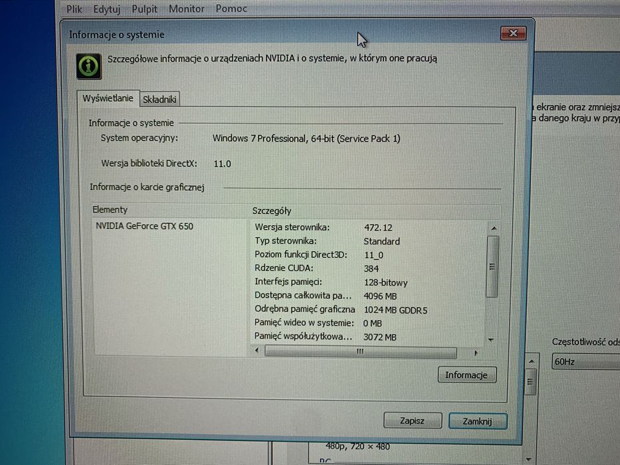Click the details vertical scrollbar thumb
The width and height of the screenshot is (620, 465).
[492, 266]
